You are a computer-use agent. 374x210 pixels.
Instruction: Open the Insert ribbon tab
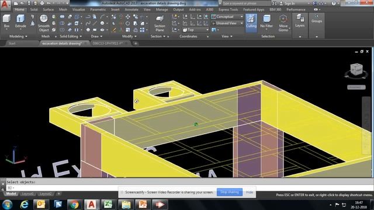pyautogui.click(x=115, y=9)
